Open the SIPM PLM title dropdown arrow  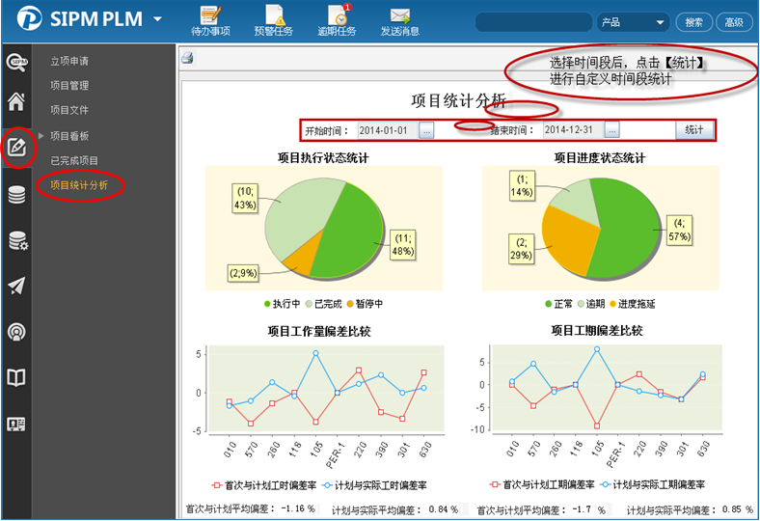[x=157, y=20]
